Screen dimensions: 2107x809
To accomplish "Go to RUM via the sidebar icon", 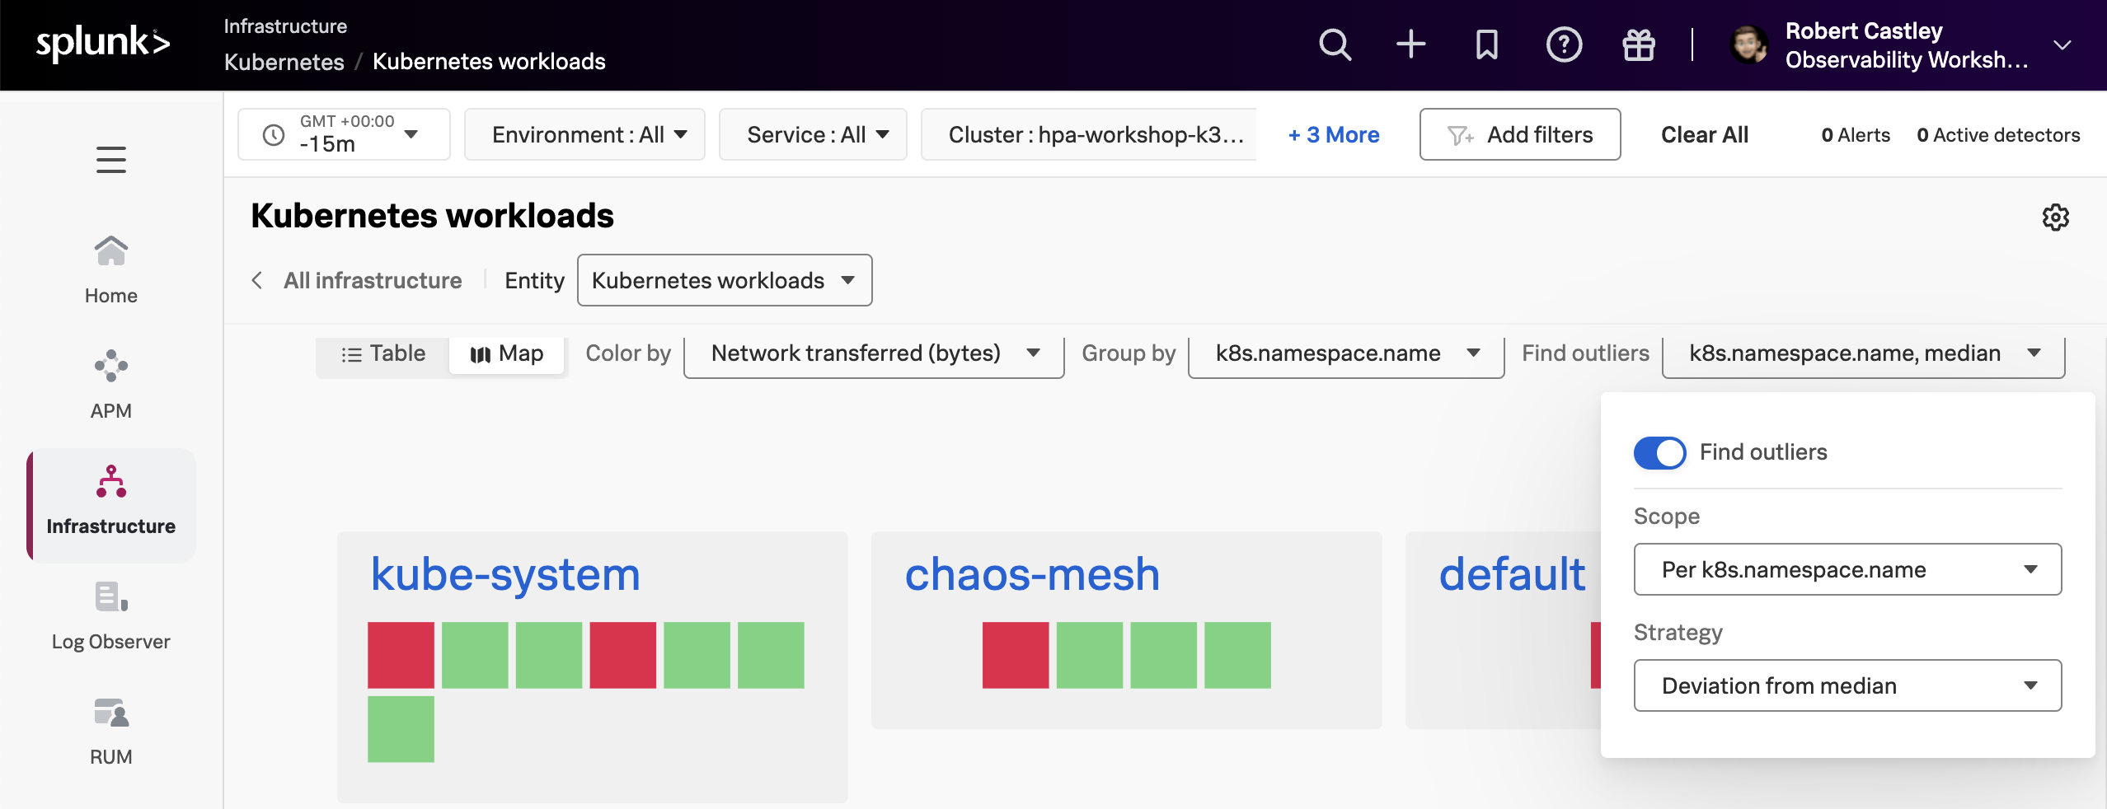I will [110, 728].
